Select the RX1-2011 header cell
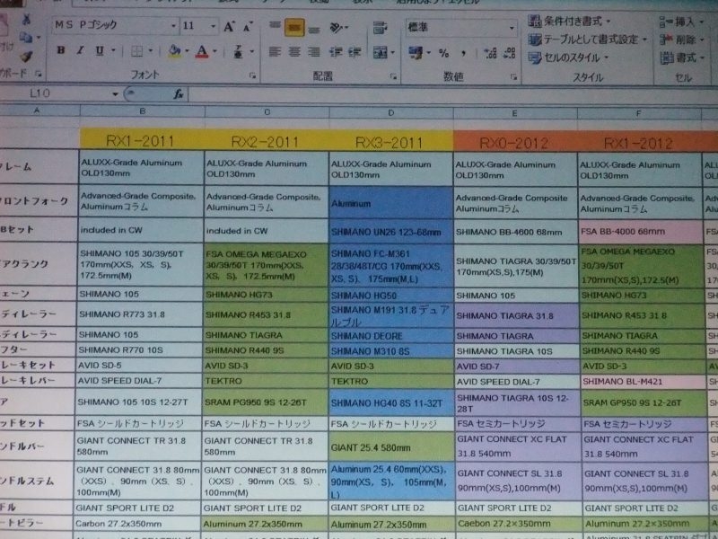 pyautogui.click(x=141, y=139)
